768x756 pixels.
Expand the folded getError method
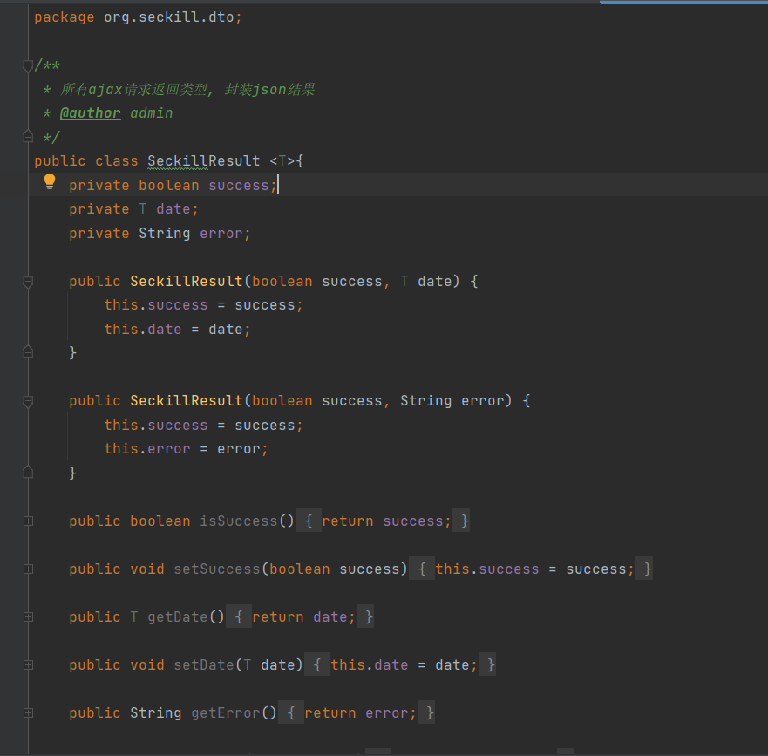(28, 713)
